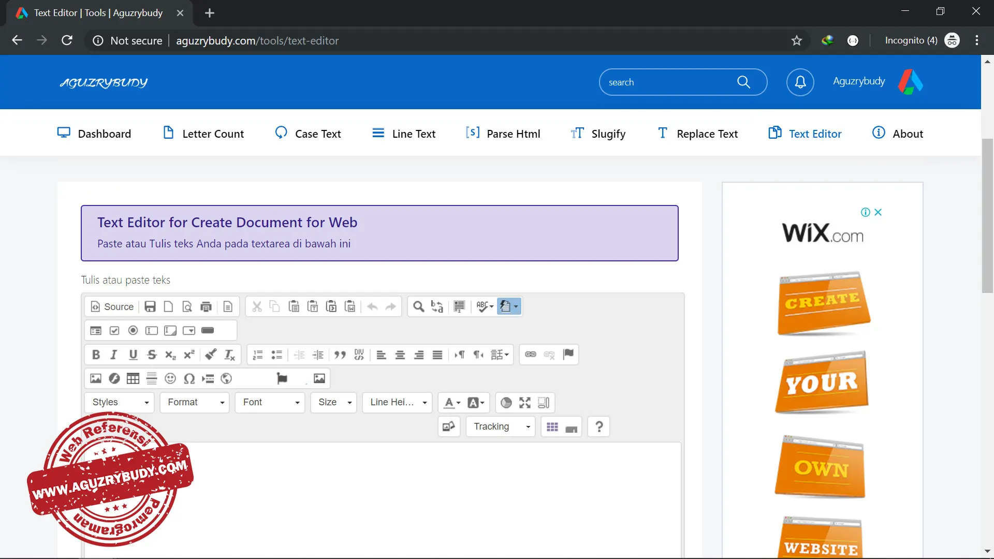Open Letter Count tool tab
The image size is (994, 559).
click(x=203, y=134)
